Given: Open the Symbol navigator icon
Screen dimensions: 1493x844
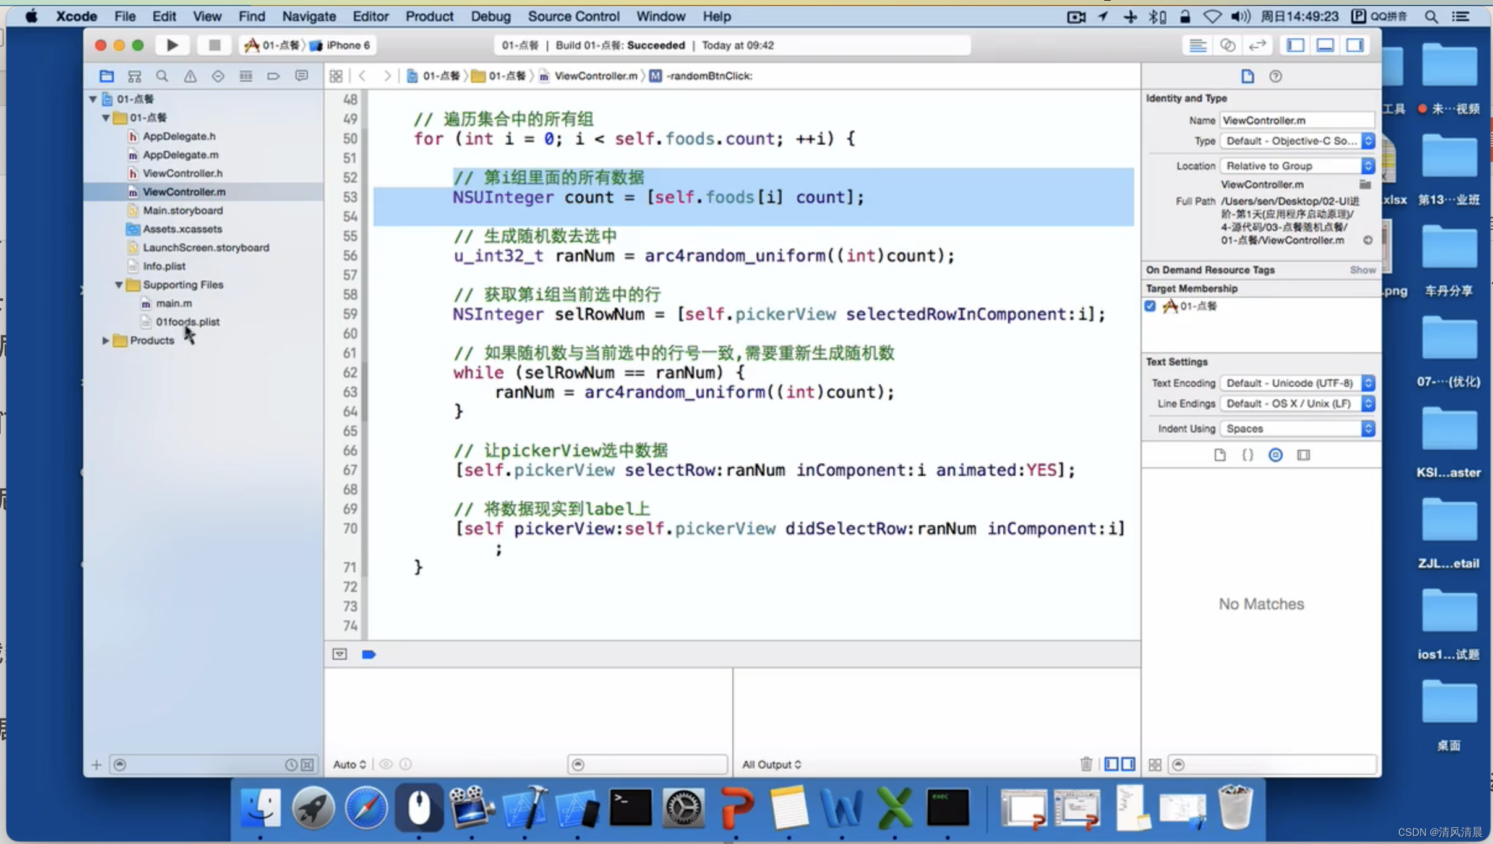Looking at the screenshot, I should [x=134, y=76].
